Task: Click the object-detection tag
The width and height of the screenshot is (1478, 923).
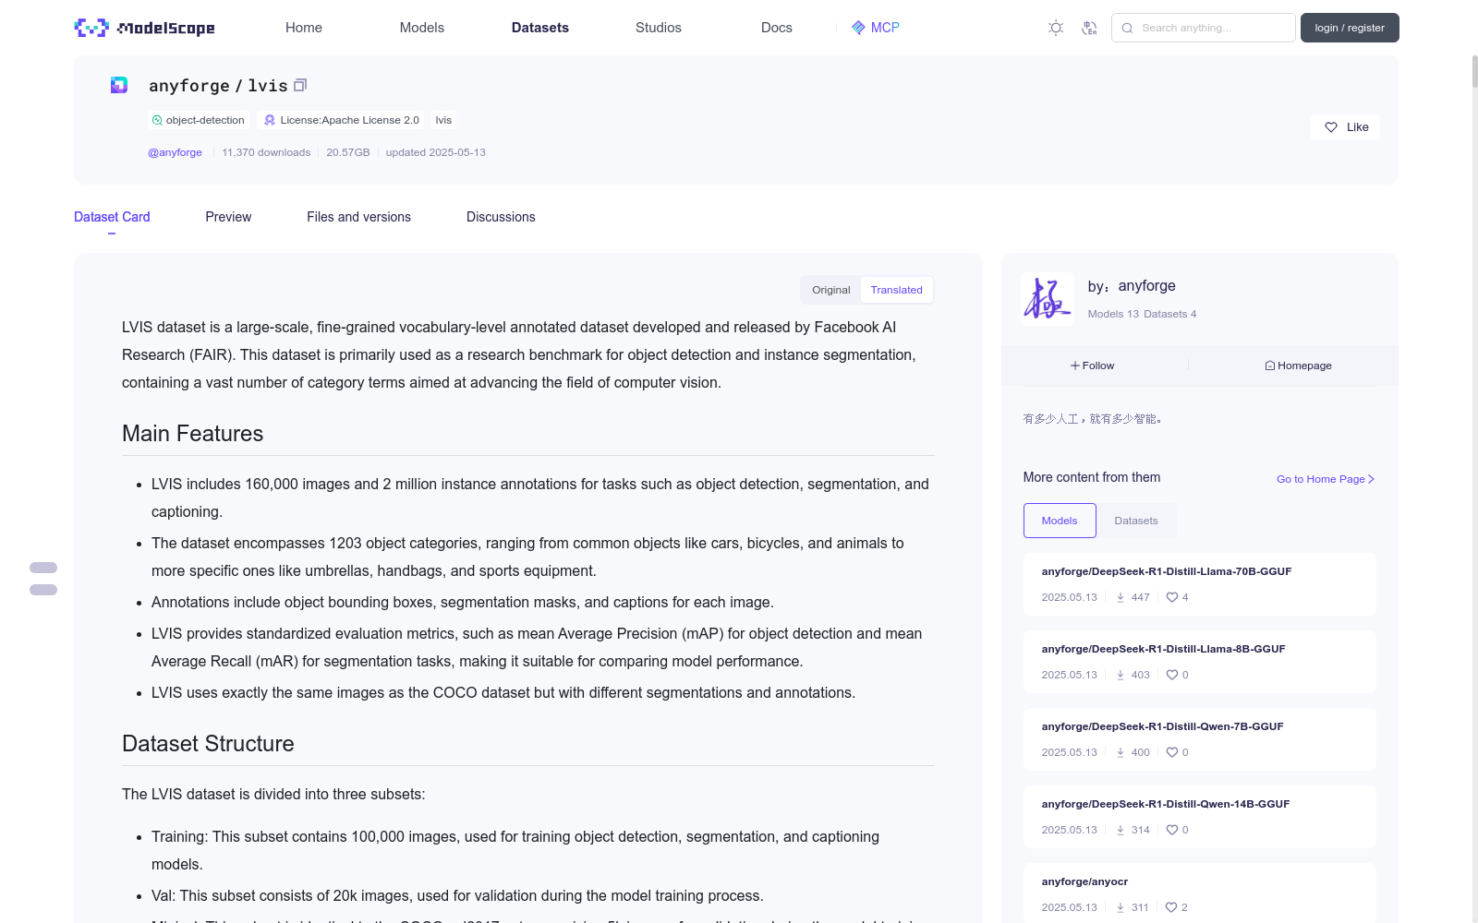Action: [199, 120]
